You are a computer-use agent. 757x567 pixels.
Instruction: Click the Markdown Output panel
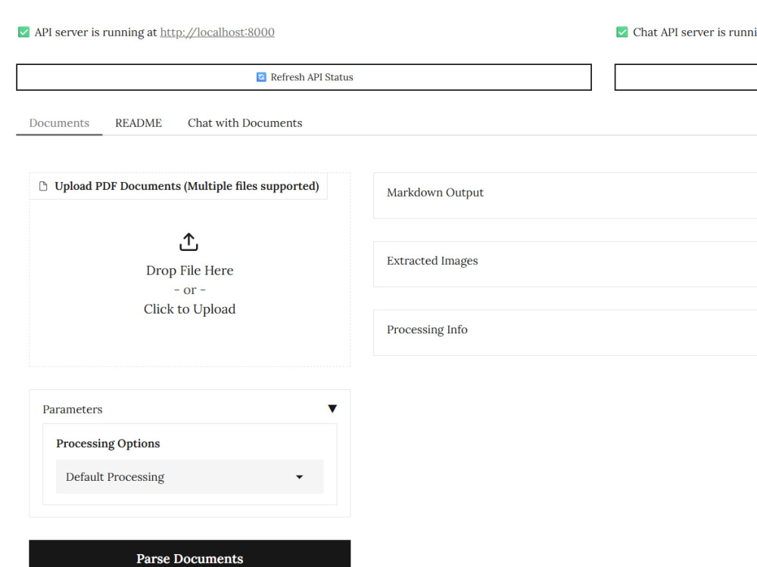565,195
